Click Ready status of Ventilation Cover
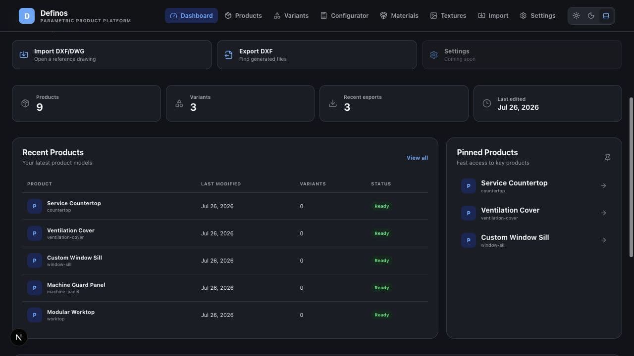The width and height of the screenshot is (634, 356). pos(381,233)
